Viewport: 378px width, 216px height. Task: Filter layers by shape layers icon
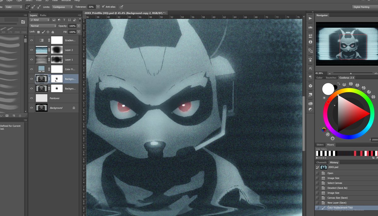coord(69,20)
